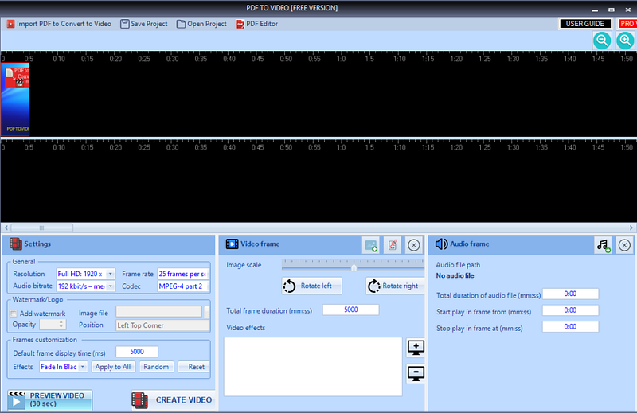Click the add video effect monitor icon

click(416, 348)
